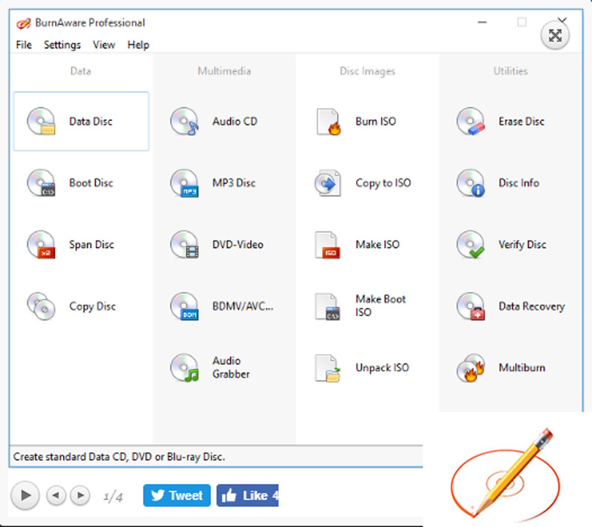The height and width of the screenshot is (527, 592).
Task: Launch the Multiburn icon
Action: pyautogui.click(x=471, y=368)
